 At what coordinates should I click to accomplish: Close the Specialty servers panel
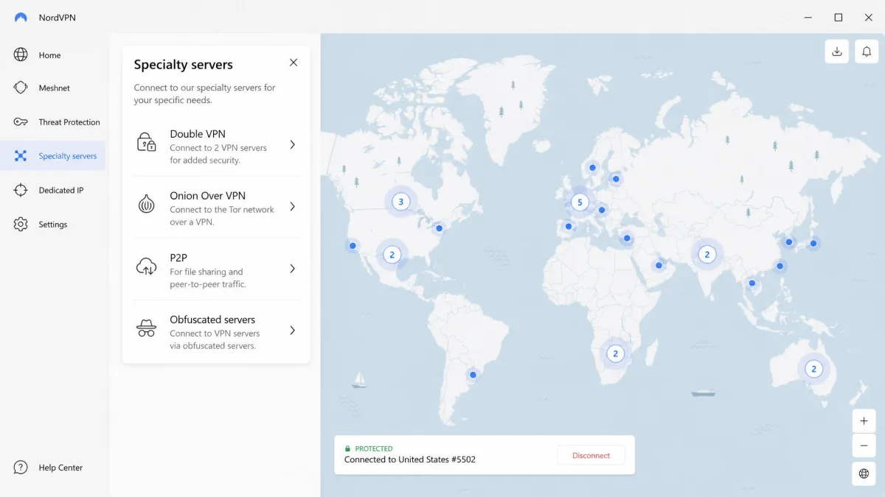pos(294,63)
